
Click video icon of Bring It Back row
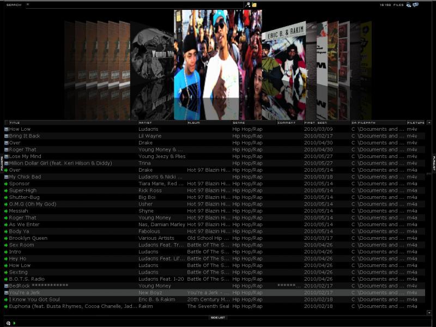(7, 136)
